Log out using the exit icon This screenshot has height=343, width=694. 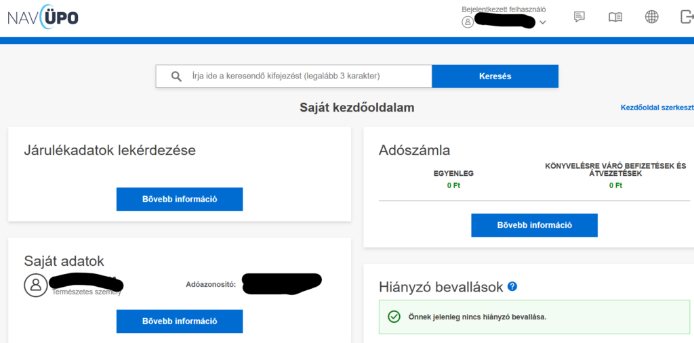click(686, 18)
